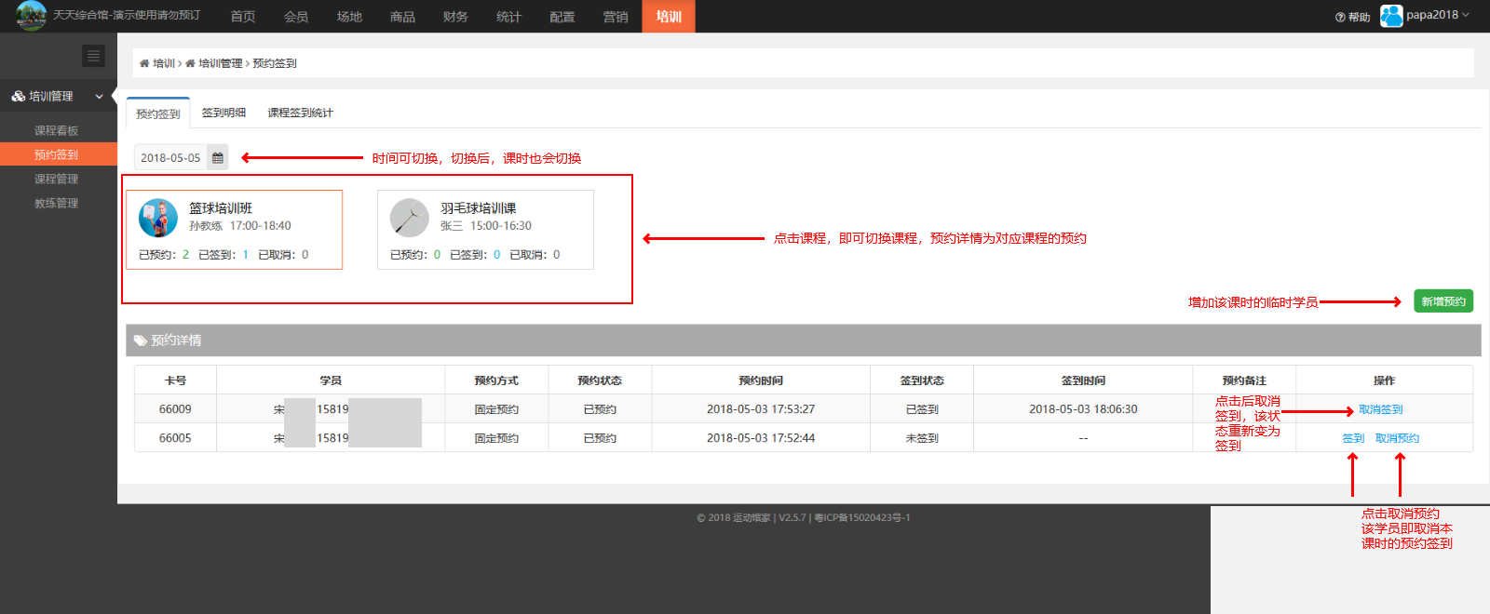Click card number 66005 cell
The width and height of the screenshot is (1490, 614).
[175, 438]
